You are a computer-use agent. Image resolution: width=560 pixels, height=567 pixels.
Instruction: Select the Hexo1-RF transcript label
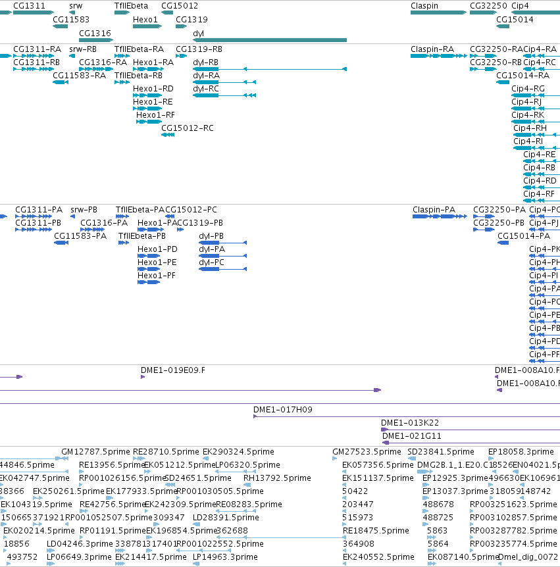coord(155,115)
